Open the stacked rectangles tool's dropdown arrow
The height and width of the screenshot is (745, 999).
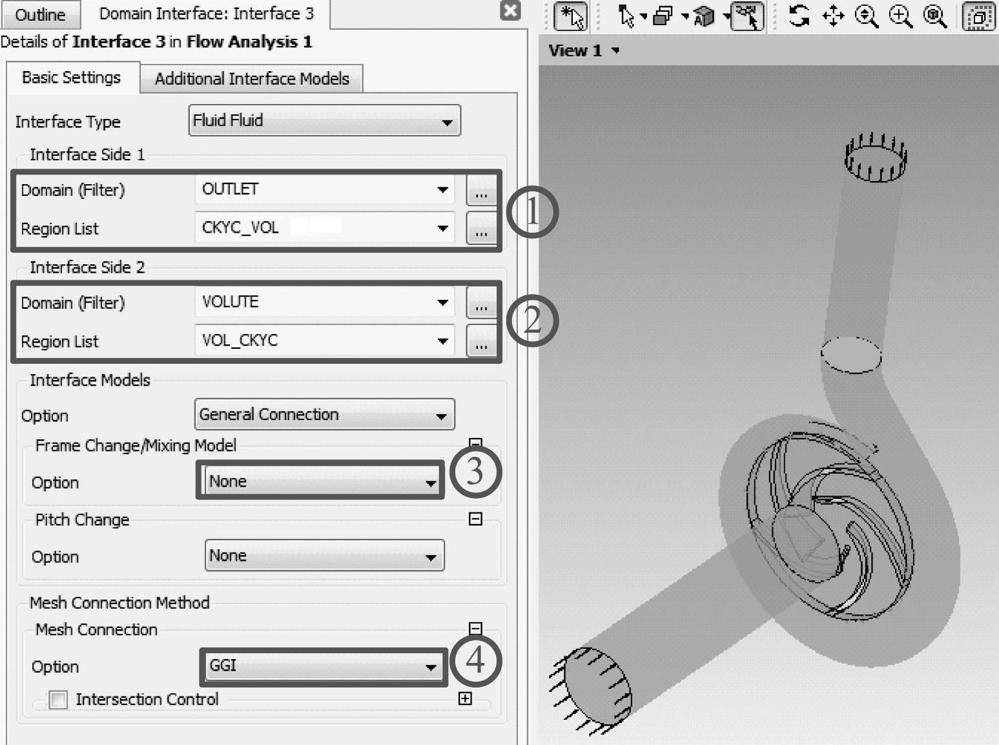click(x=685, y=17)
